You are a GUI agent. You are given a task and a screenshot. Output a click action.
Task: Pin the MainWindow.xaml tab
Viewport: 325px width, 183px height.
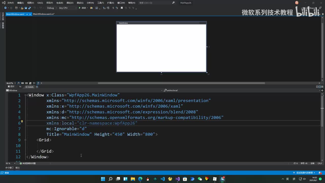[27, 14]
